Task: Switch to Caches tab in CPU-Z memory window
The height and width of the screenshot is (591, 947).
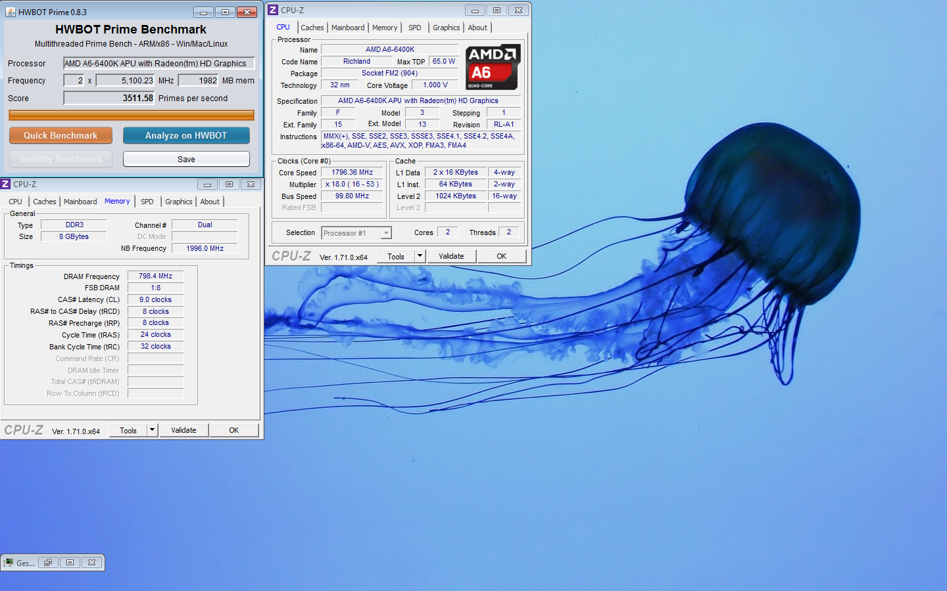Action: (x=45, y=202)
